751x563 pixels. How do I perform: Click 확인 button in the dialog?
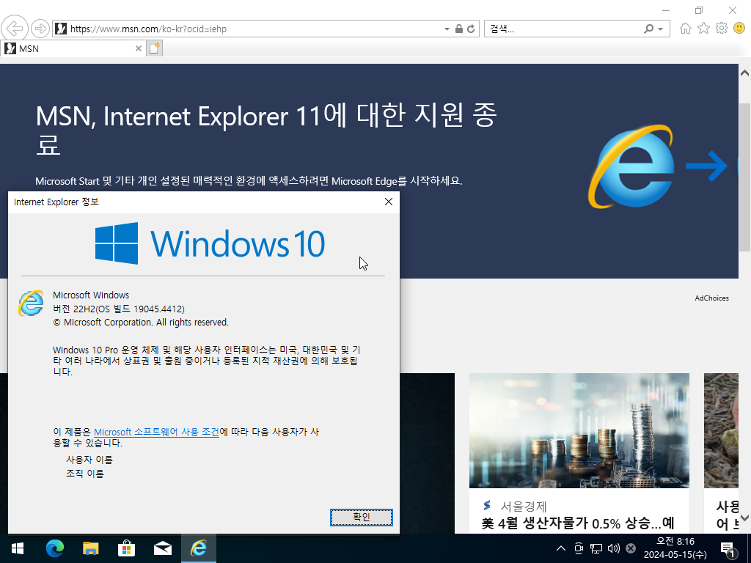pyautogui.click(x=362, y=517)
